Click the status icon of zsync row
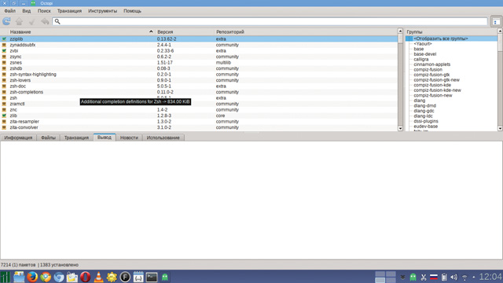The width and height of the screenshot is (503, 283). click(4, 57)
